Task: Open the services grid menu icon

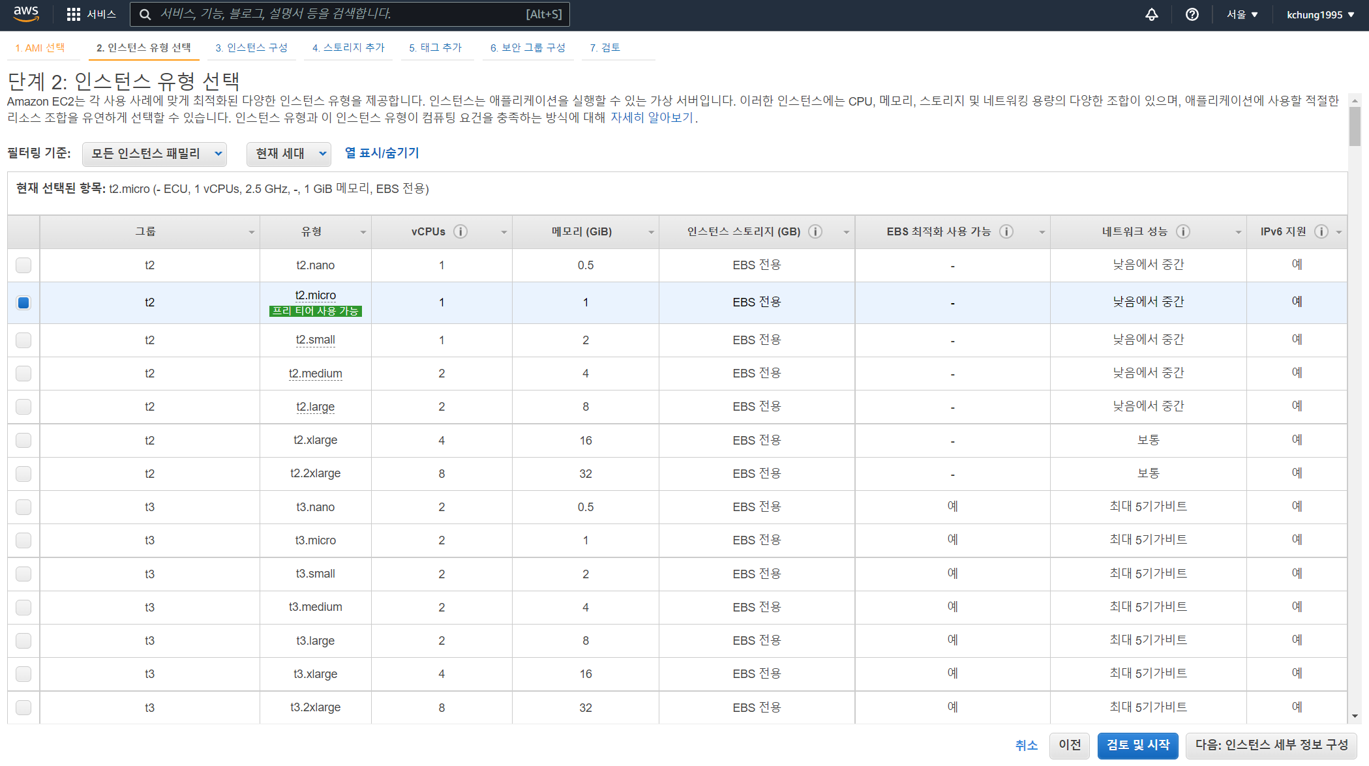Action: pos(74,14)
